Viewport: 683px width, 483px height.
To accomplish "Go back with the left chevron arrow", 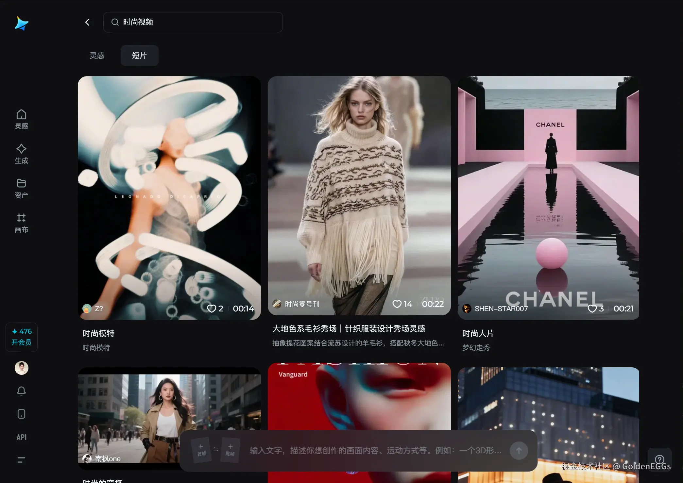I will point(87,22).
